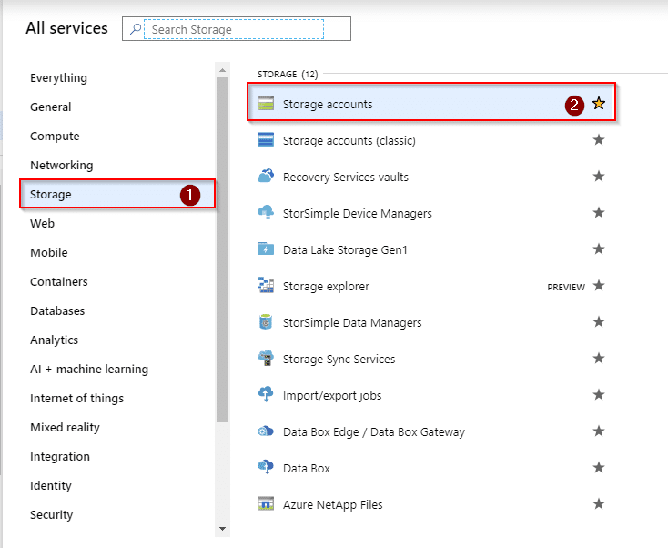Favorite StorSimple Data Managers with its star
Screen dimensions: 668x548
[x=599, y=321]
